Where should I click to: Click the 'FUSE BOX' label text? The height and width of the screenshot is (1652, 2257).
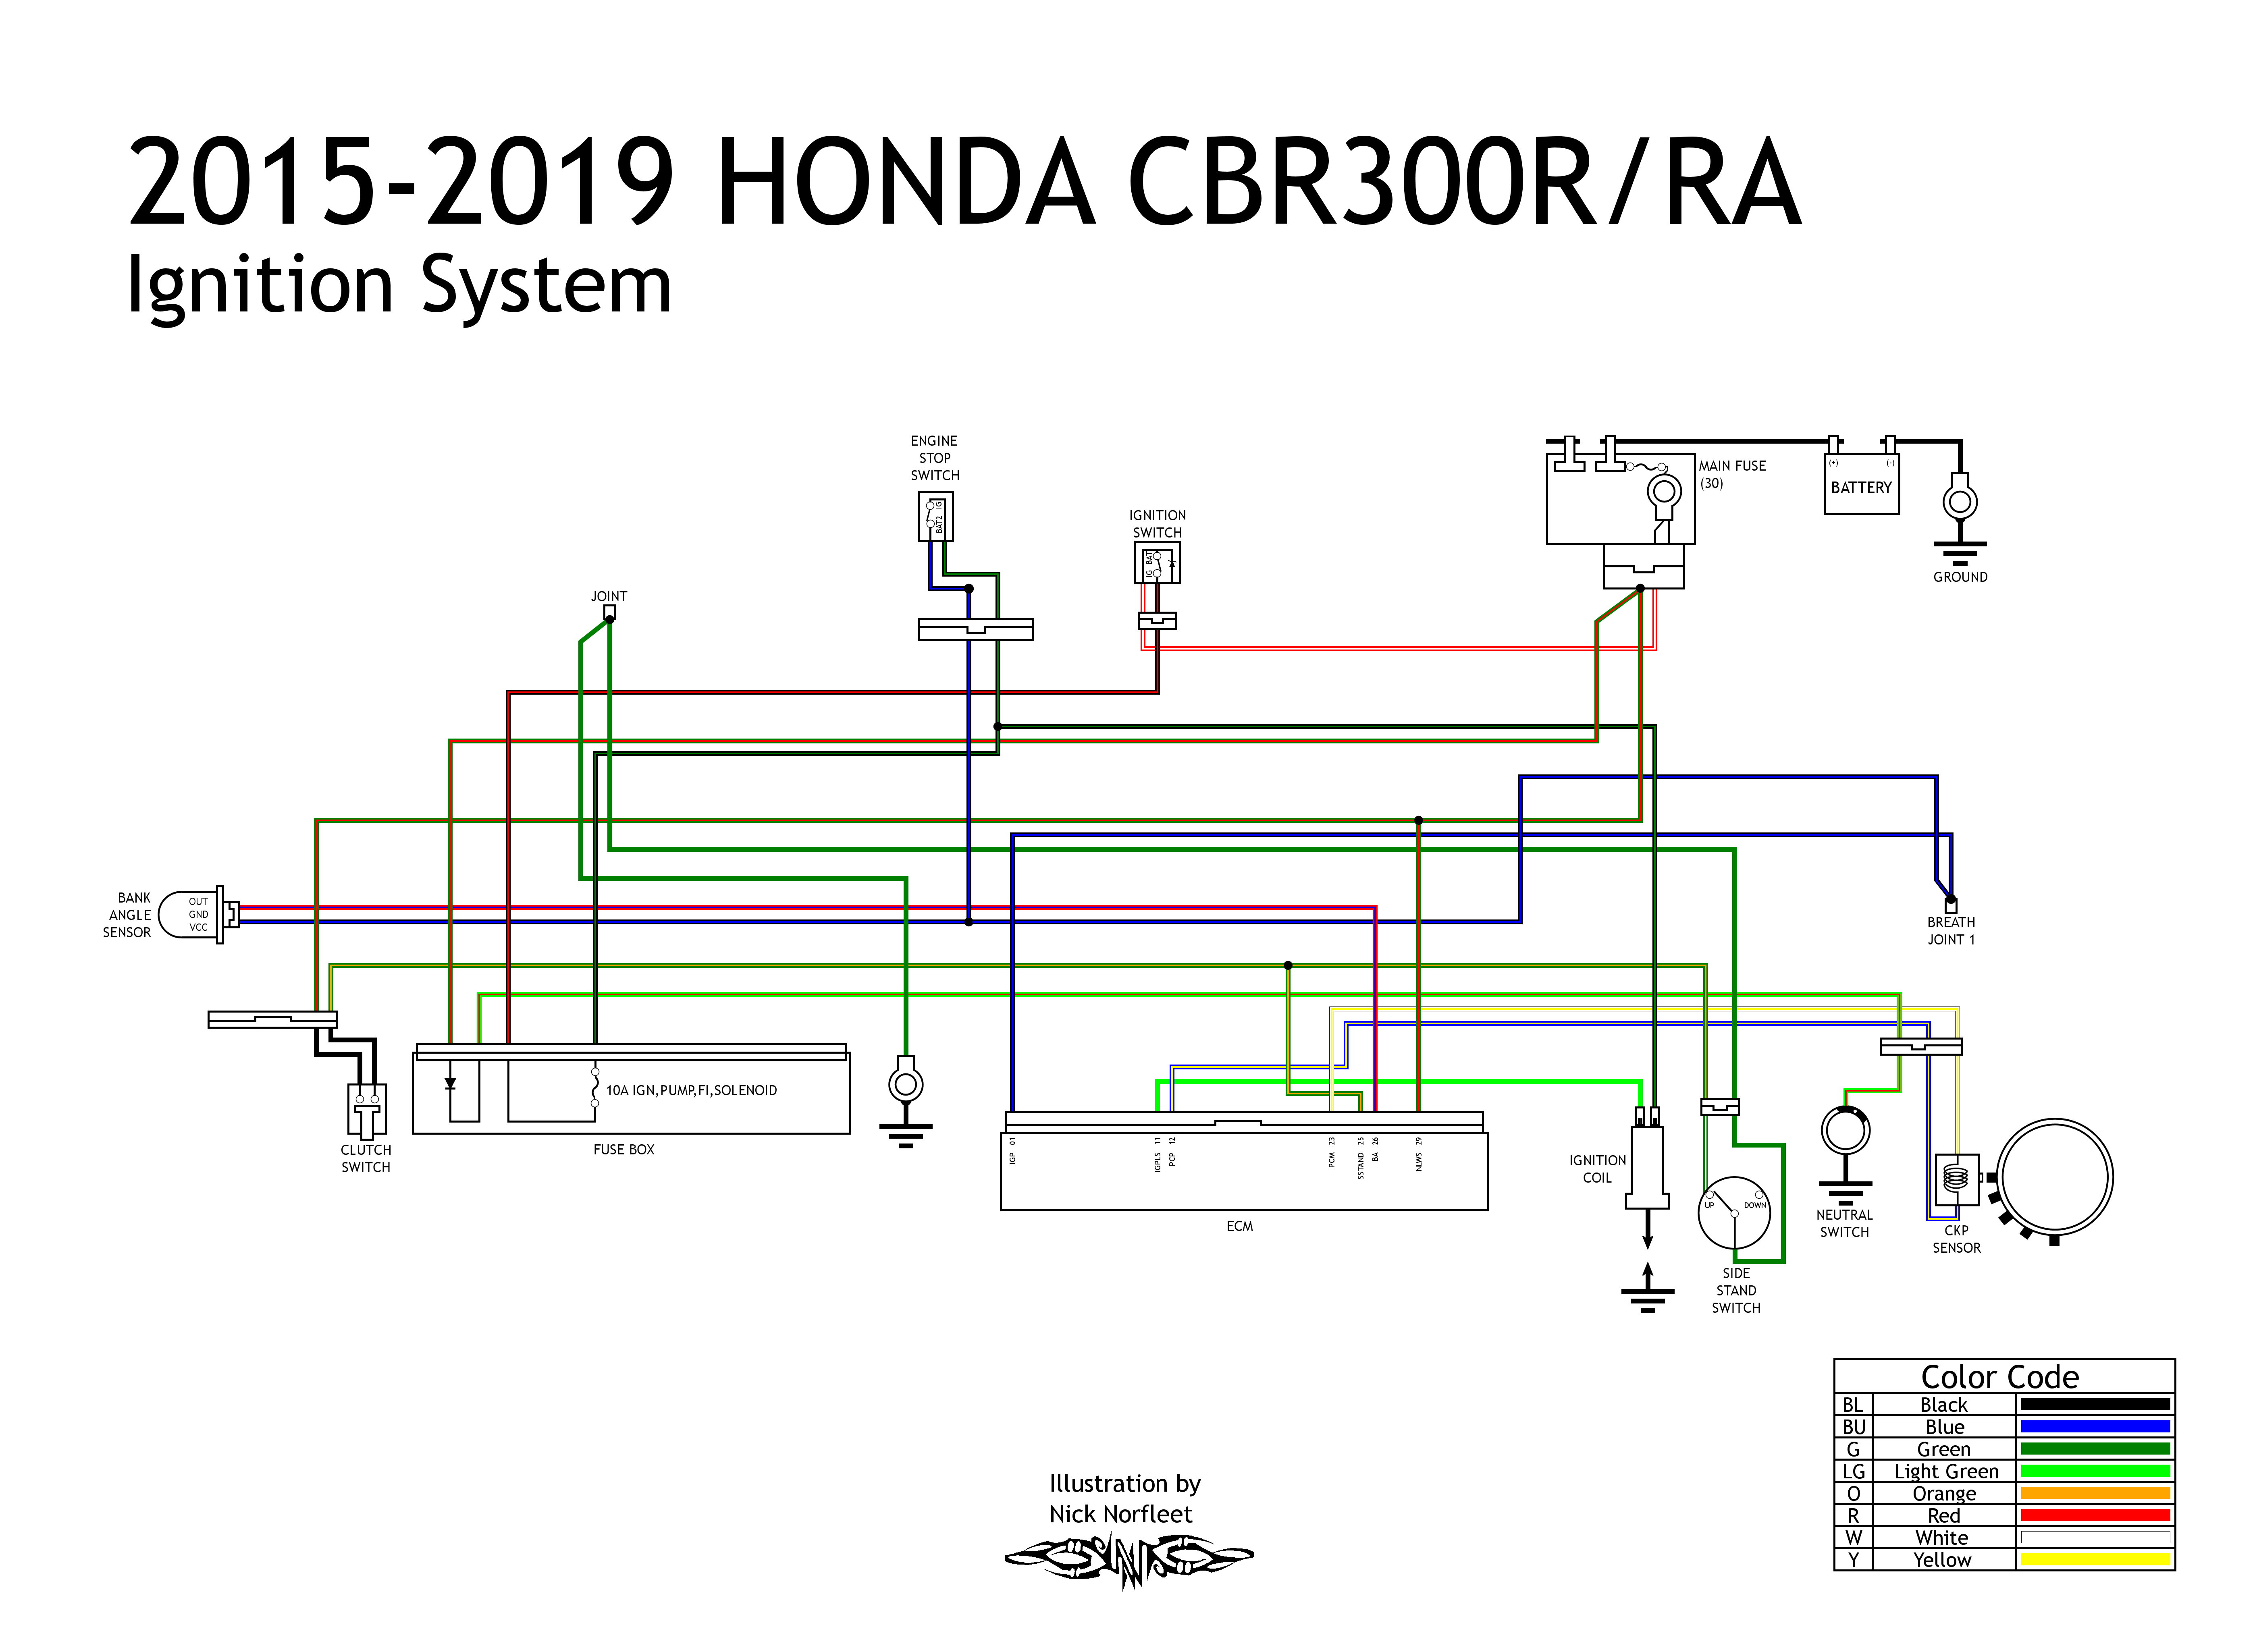(x=623, y=1149)
